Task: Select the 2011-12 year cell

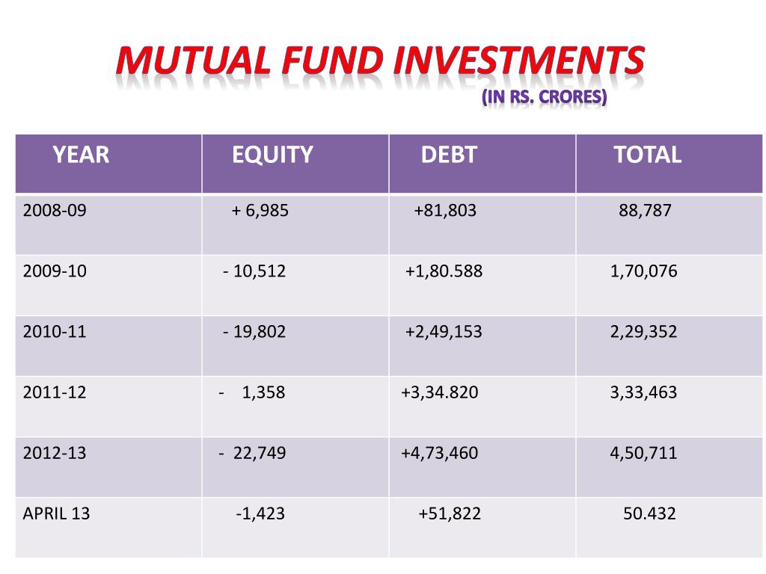Action: click(x=55, y=392)
